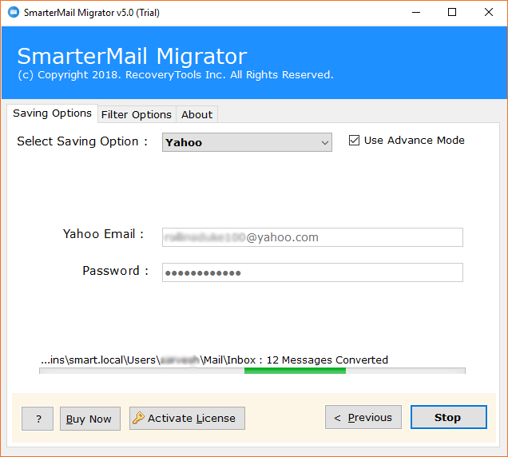Click the '12 Messages Converted' status text
508x457 pixels.
click(x=327, y=360)
